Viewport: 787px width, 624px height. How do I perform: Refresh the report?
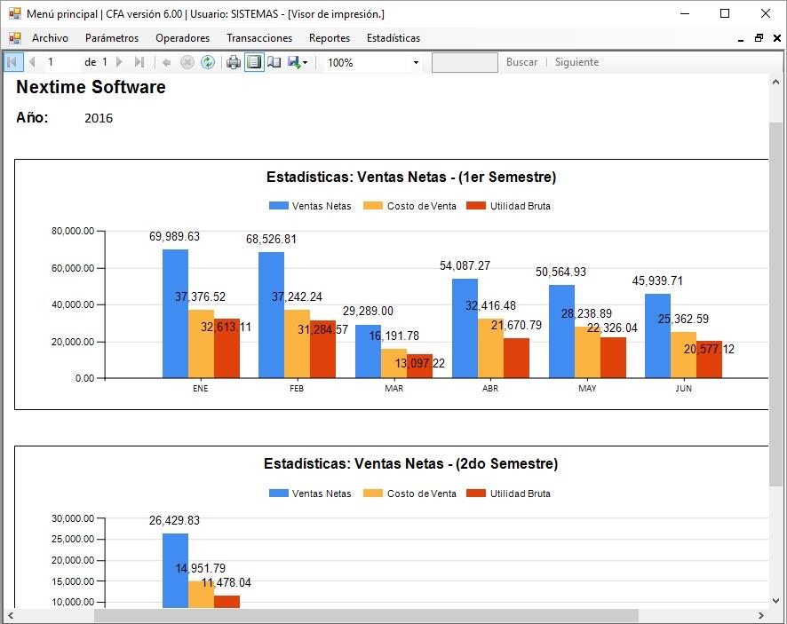[x=207, y=62]
